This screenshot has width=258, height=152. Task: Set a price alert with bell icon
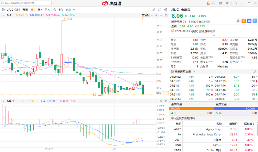[x=238, y=21]
